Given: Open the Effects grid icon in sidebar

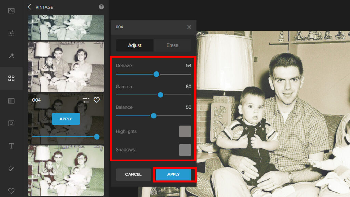Looking at the screenshot, I should coord(11,78).
